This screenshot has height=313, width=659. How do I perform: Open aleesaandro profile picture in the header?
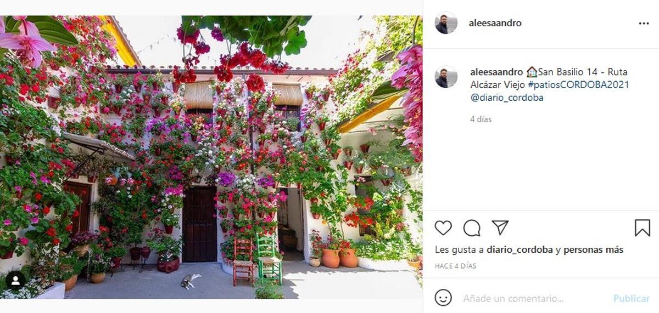pos(446,23)
